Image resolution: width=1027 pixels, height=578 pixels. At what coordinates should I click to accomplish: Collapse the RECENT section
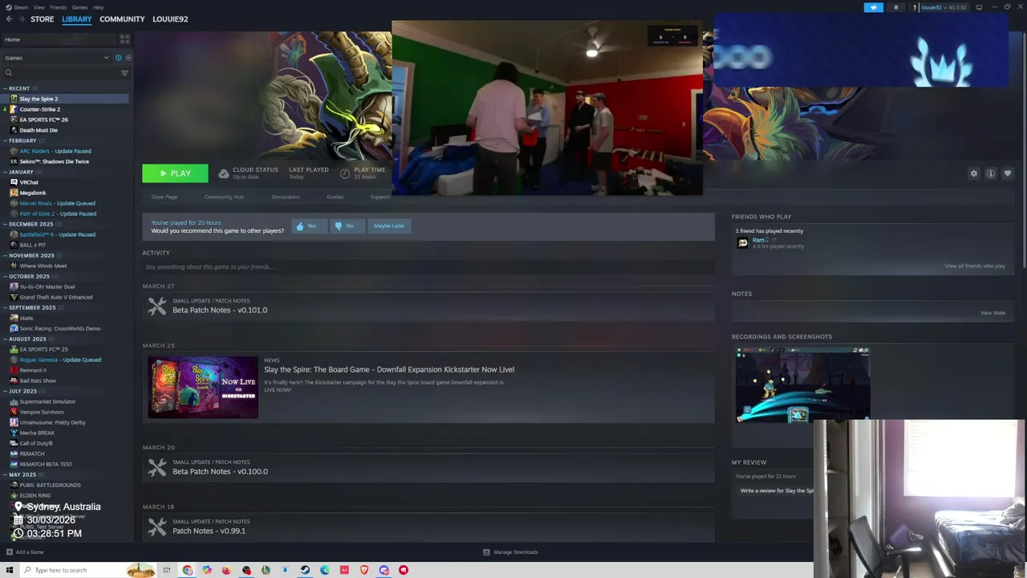6,88
